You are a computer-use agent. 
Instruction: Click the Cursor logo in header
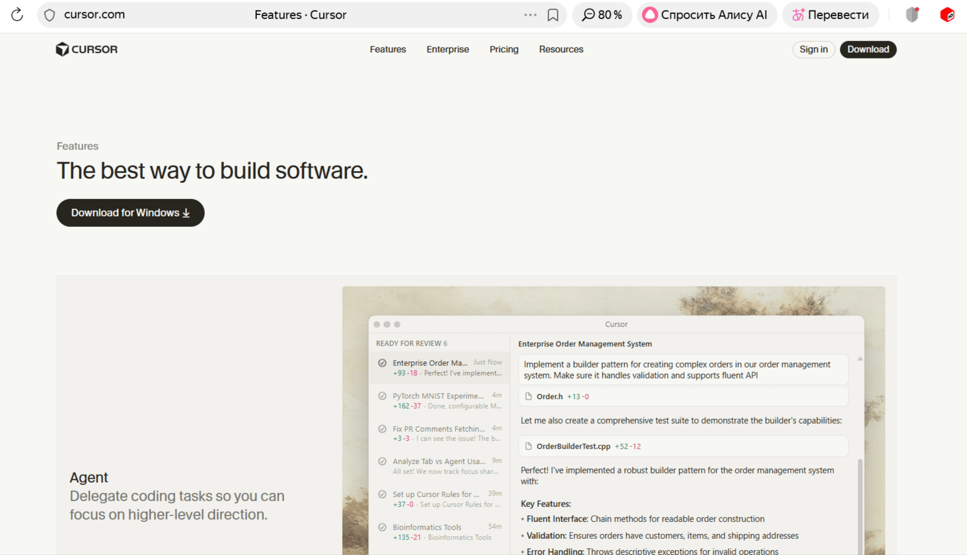(x=87, y=49)
